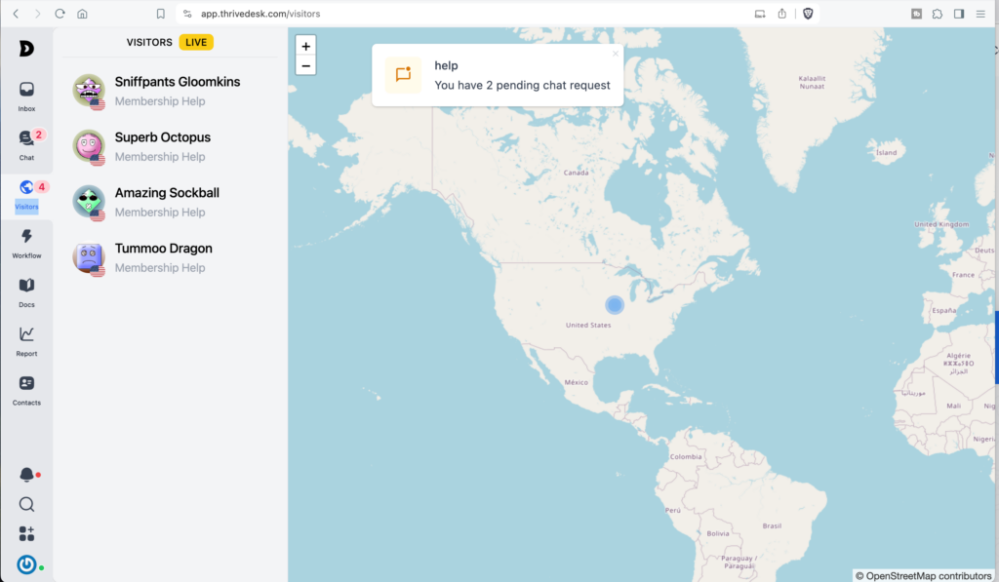999x582 pixels.
Task: Open the notifications bell
Action: pos(26,474)
